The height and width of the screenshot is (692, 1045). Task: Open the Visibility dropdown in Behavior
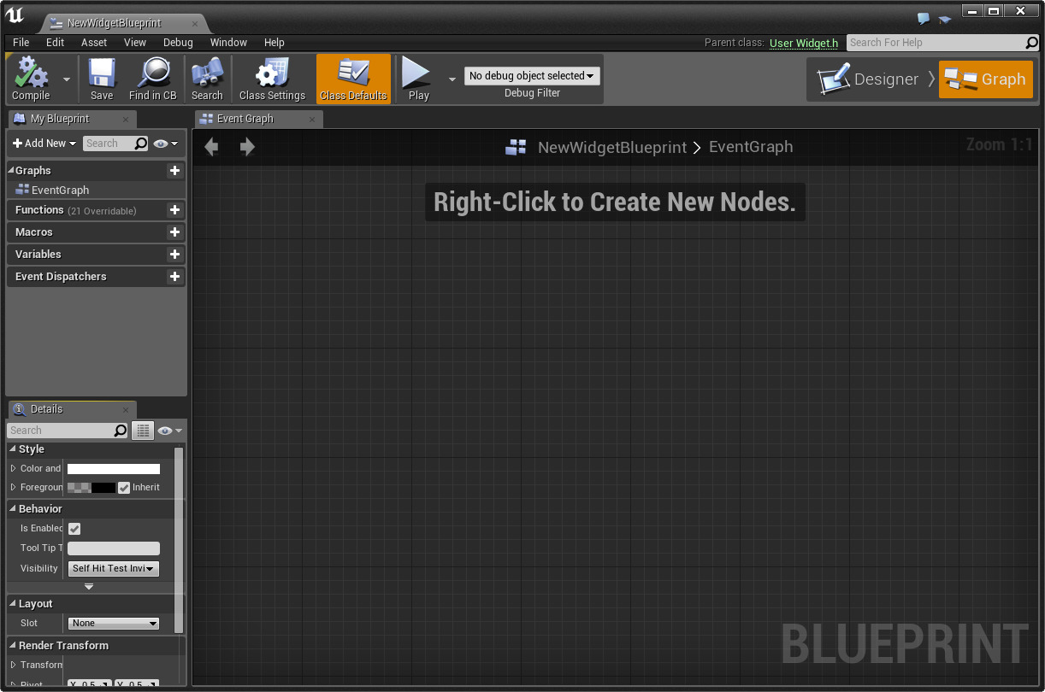113,568
